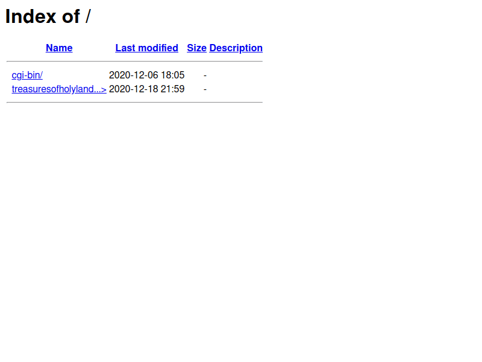Click the 'Index of /' page heading
The width and height of the screenshot is (482, 362).
(x=48, y=16)
